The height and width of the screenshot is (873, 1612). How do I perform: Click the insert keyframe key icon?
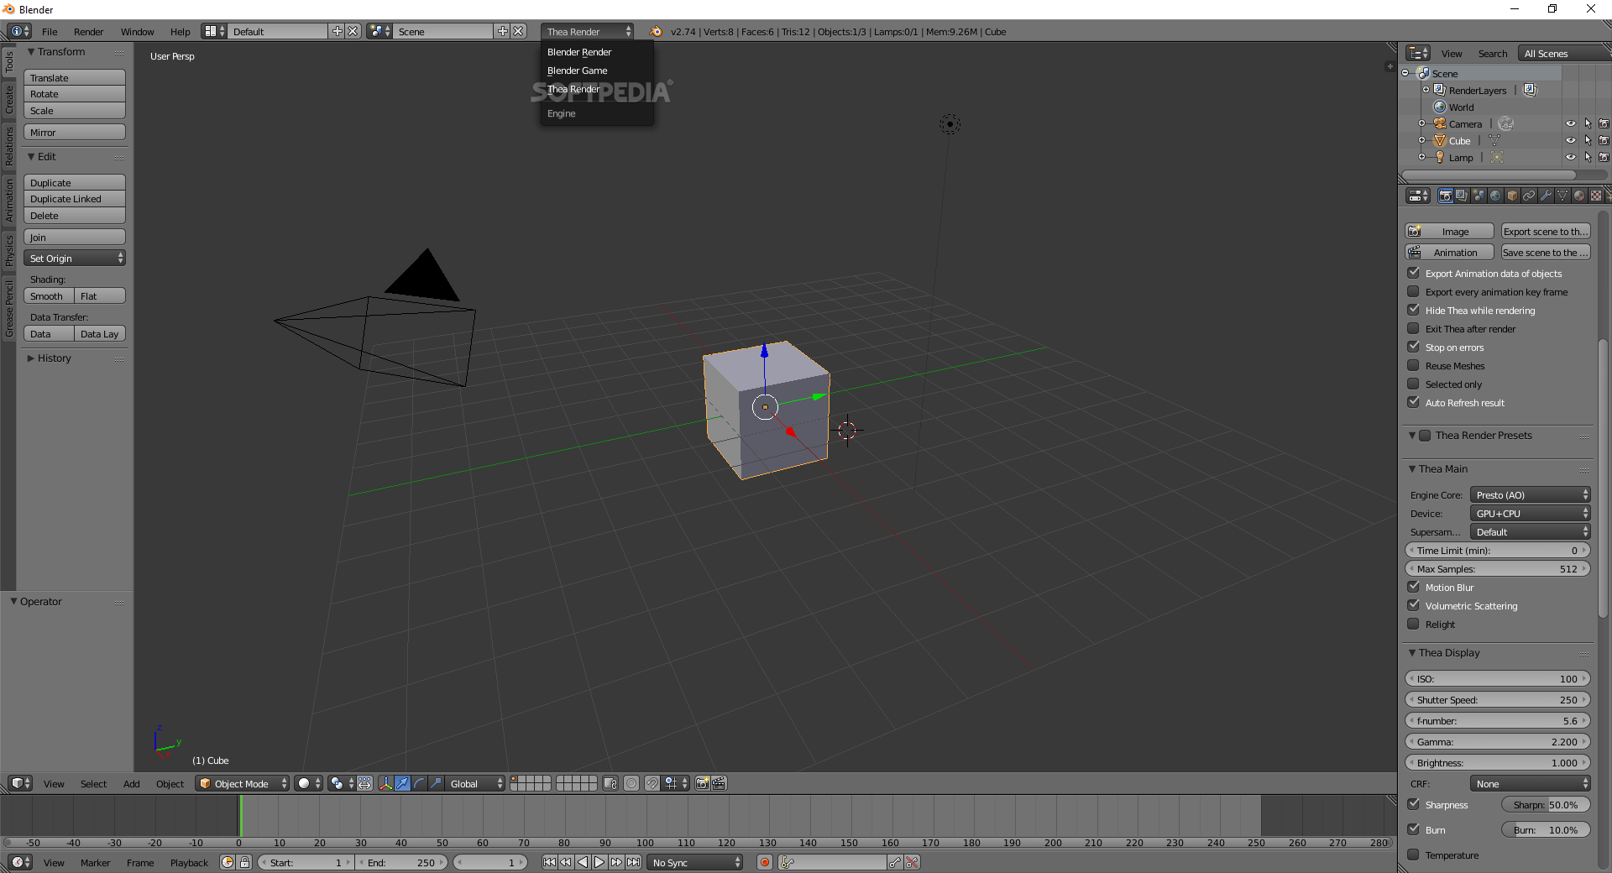pos(895,862)
